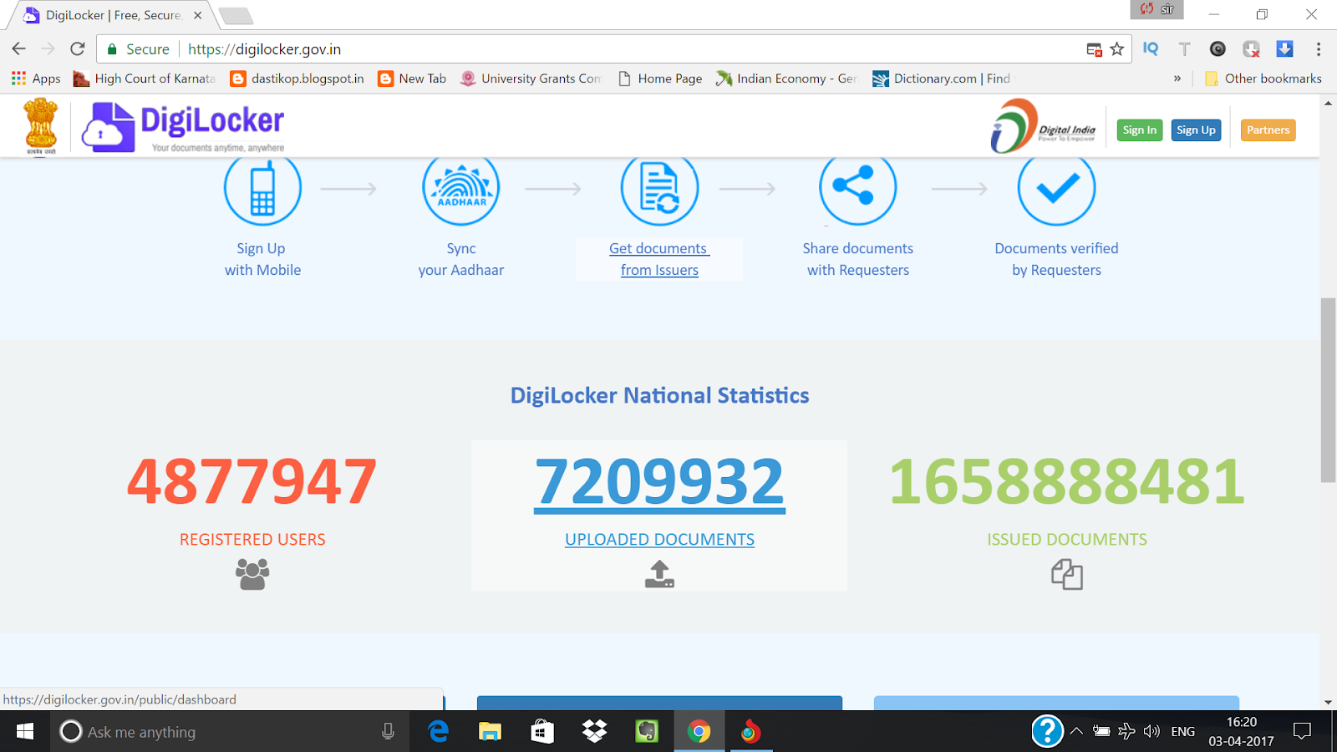Click the 4877947 registered users figure
Screen dimensions: 1337x752
click(x=252, y=482)
